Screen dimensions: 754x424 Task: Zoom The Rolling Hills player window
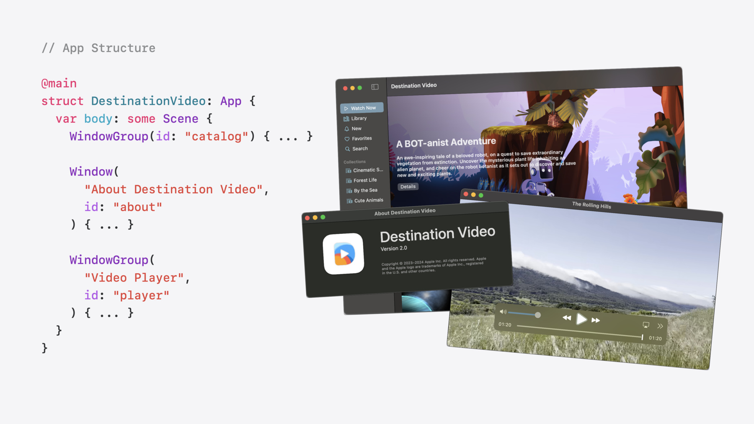(481, 195)
